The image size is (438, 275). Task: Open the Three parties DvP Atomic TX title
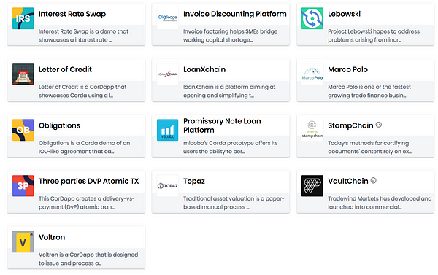click(x=89, y=182)
